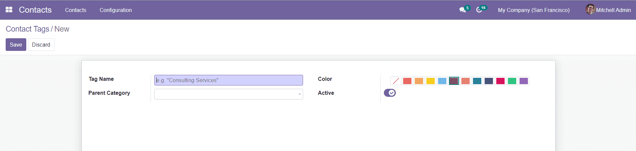
Task: Open the apps grid menu icon
Action: coord(9,10)
